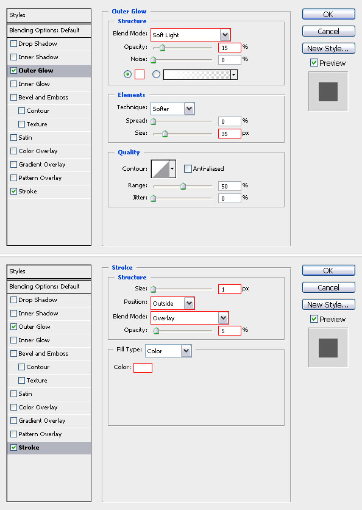Open the Outside position dropdown
Screen dimensions: 362x510
(172, 303)
